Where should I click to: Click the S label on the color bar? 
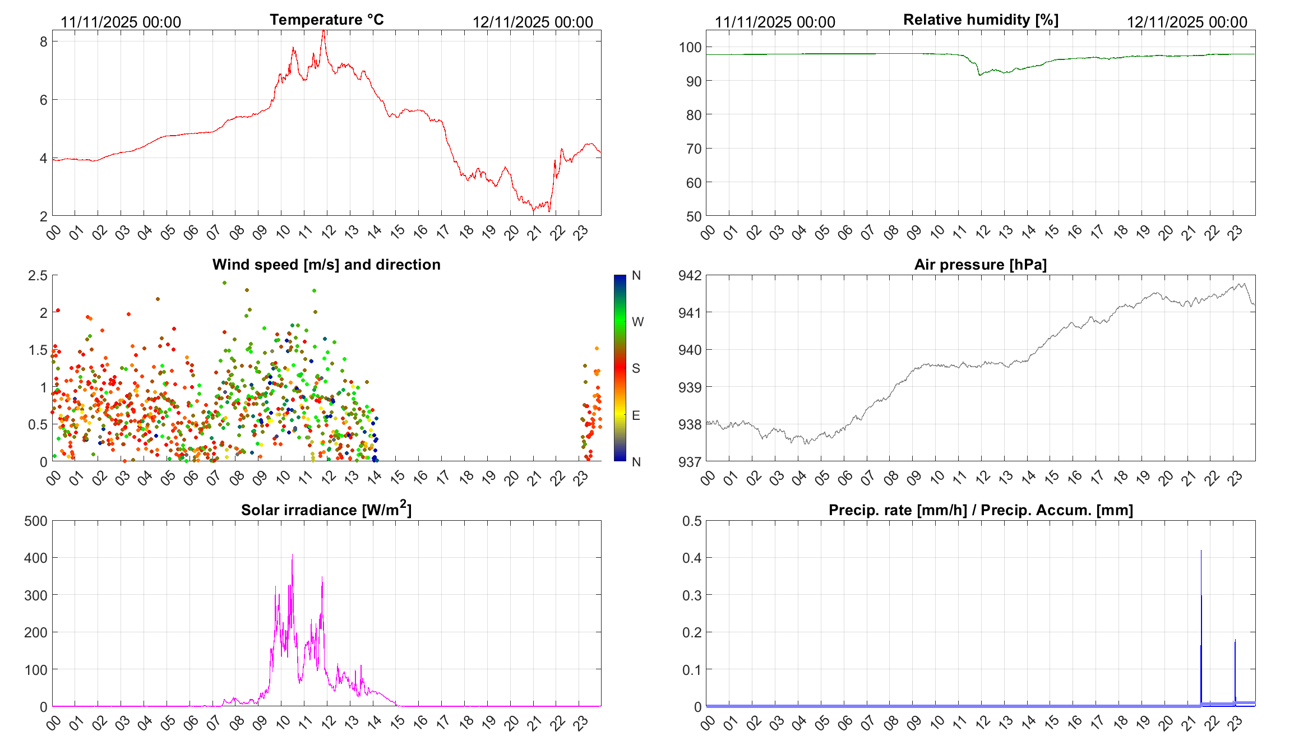click(636, 368)
